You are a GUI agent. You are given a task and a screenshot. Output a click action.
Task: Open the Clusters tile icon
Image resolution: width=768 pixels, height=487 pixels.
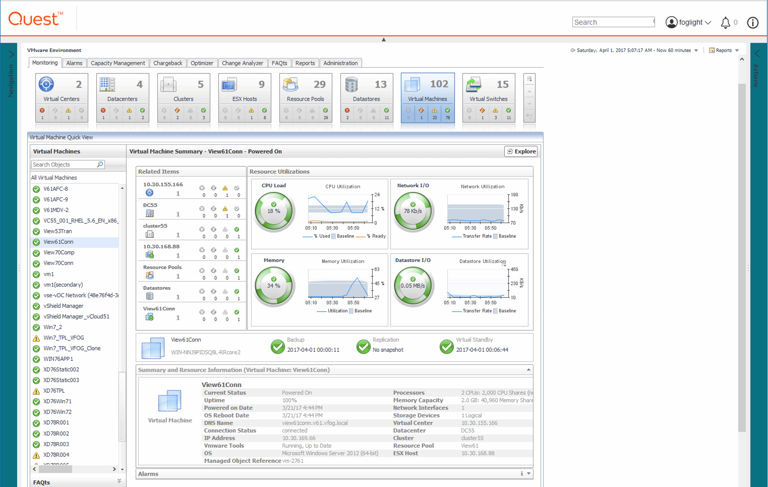(168, 84)
